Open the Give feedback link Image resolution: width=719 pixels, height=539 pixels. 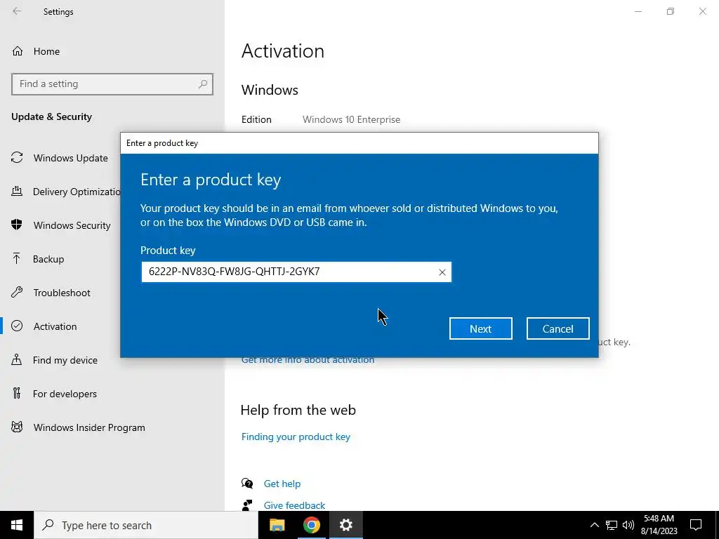pos(294,505)
